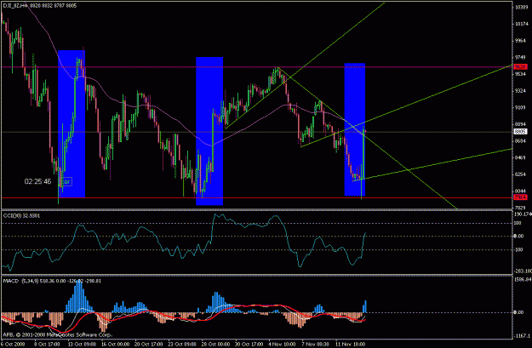Screen dimensions: 532x348
Task: Click the 16 Oct 00:00 date label
Action: (115, 344)
